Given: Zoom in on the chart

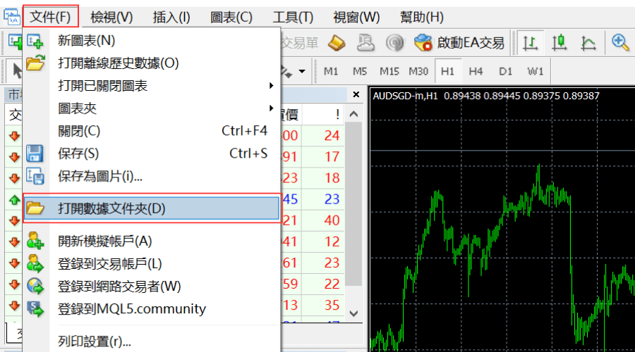Looking at the screenshot, I should click(619, 42).
